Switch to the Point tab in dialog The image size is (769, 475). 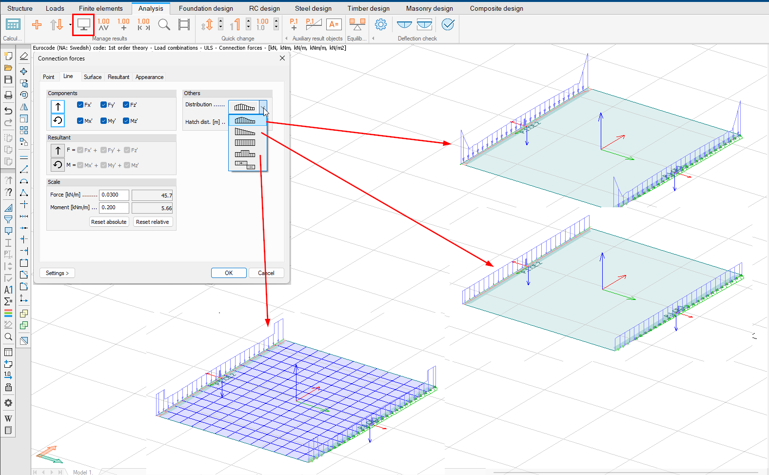click(x=49, y=77)
